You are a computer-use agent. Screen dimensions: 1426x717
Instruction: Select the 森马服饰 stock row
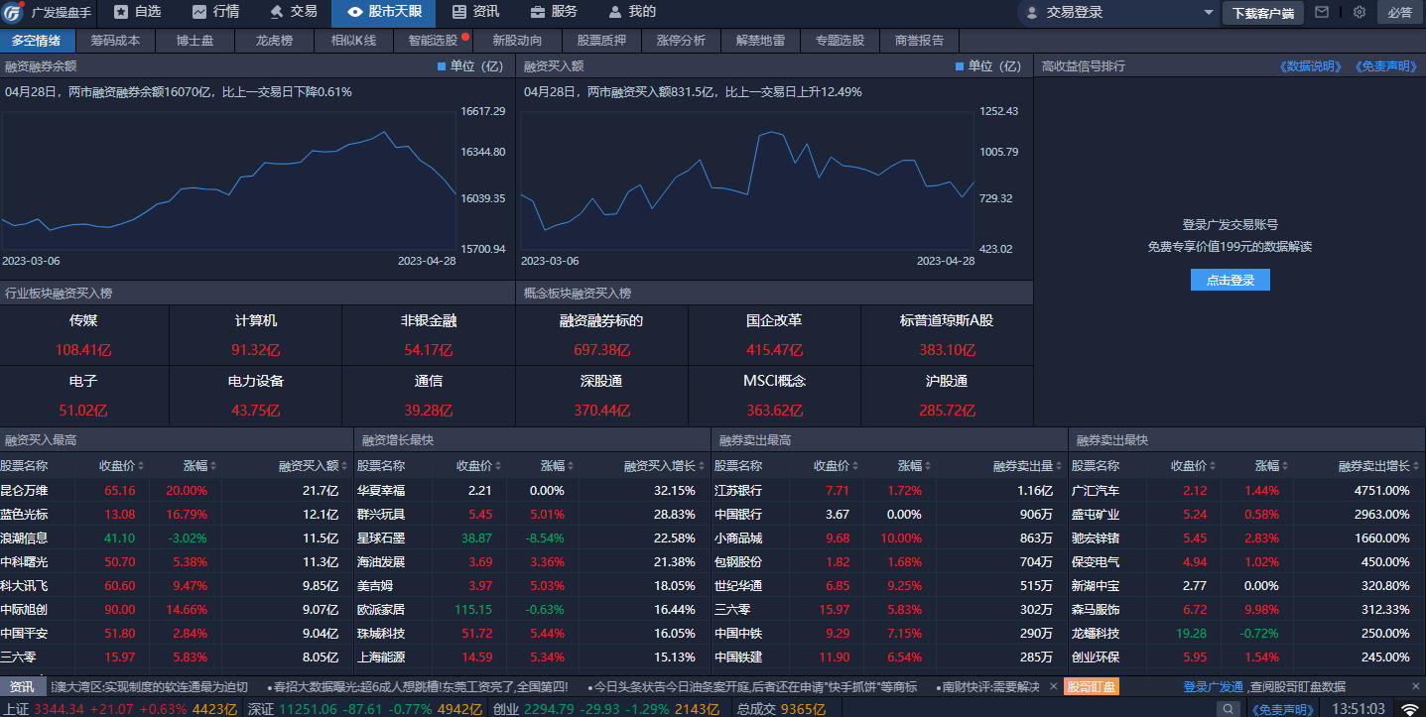[1247, 609]
